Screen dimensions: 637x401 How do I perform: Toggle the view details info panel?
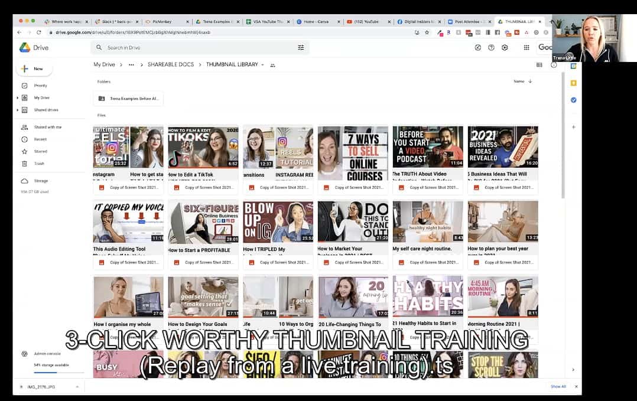click(x=554, y=65)
